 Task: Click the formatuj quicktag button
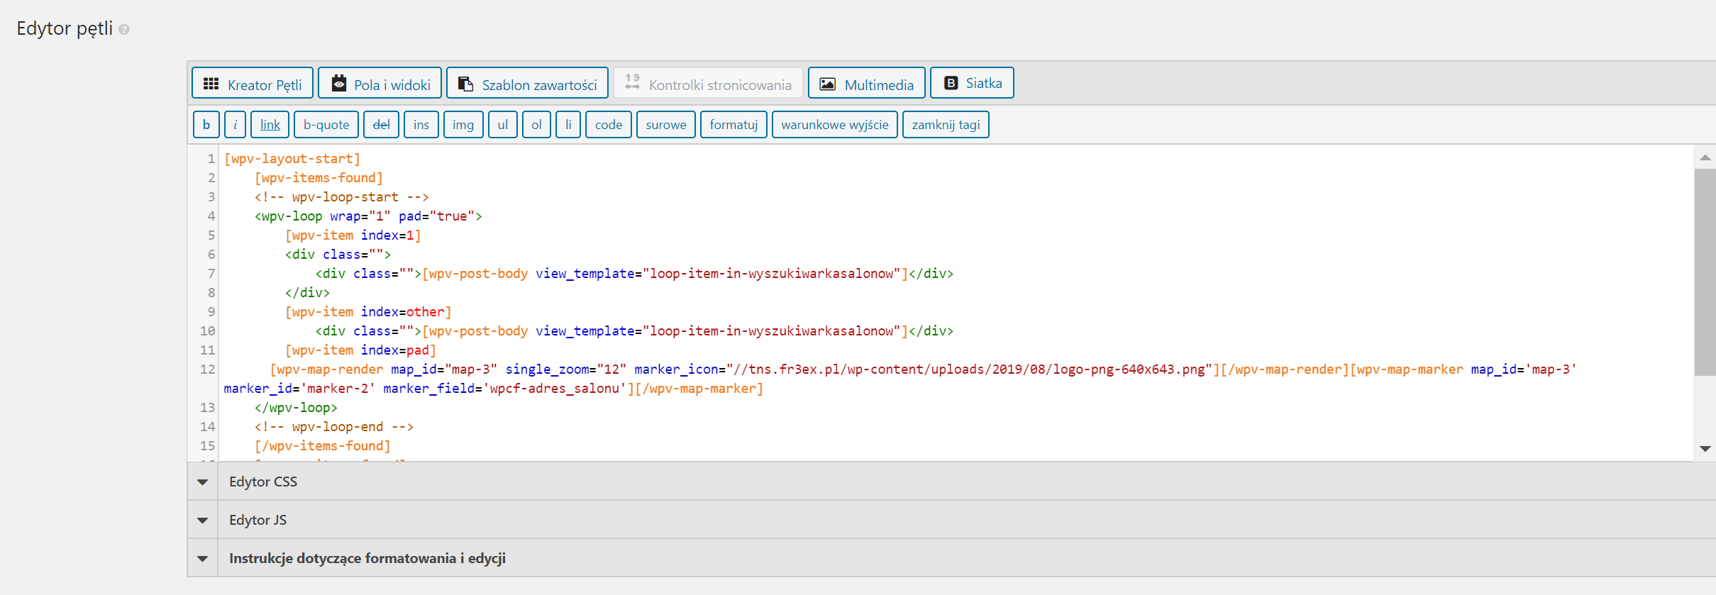click(734, 125)
